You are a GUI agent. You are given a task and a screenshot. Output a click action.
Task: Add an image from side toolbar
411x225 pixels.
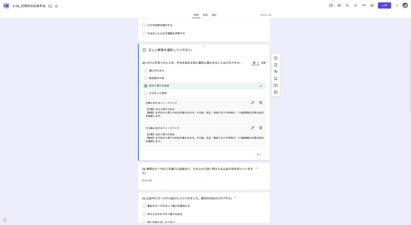click(276, 79)
